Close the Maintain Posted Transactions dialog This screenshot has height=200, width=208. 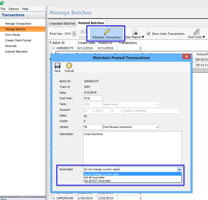pos(186,57)
